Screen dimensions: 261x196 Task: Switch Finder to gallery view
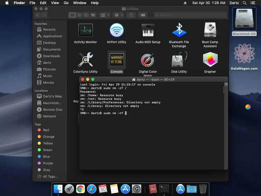93,15
